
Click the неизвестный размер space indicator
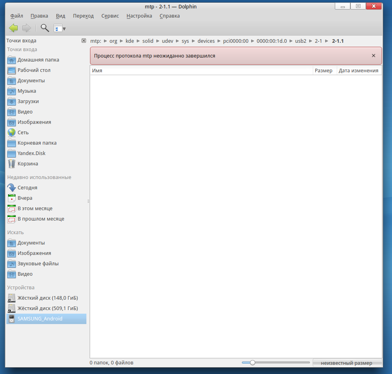point(347,363)
